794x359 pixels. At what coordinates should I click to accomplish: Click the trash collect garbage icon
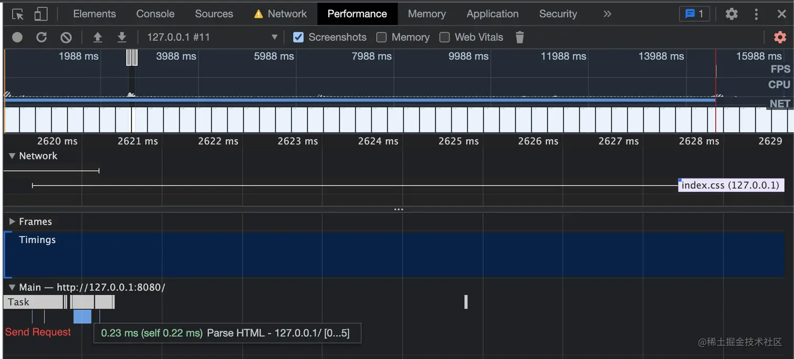click(x=519, y=37)
